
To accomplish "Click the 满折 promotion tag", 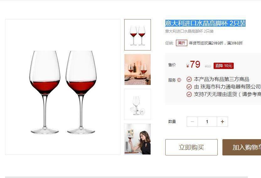I will tap(181, 43).
